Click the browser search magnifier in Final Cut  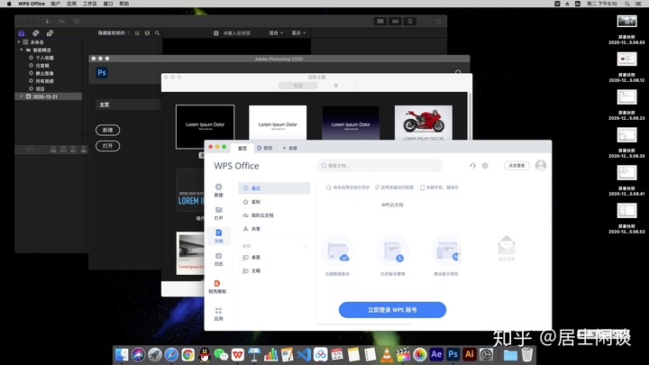[157, 33]
